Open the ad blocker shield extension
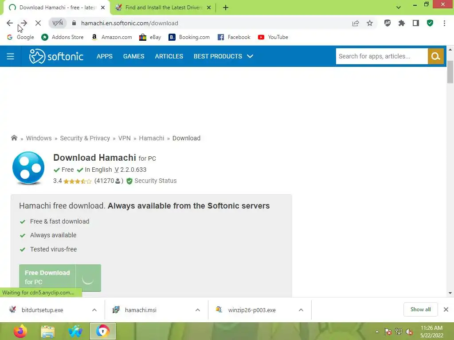This screenshot has height=340, width=454. 387,23
